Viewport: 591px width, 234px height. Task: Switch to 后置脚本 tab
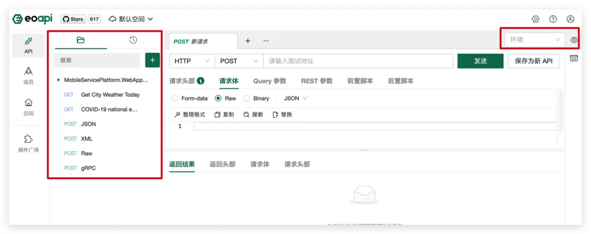(x=400, y=81)
